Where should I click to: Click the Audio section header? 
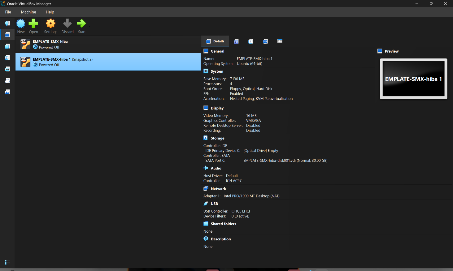point(216,168)
